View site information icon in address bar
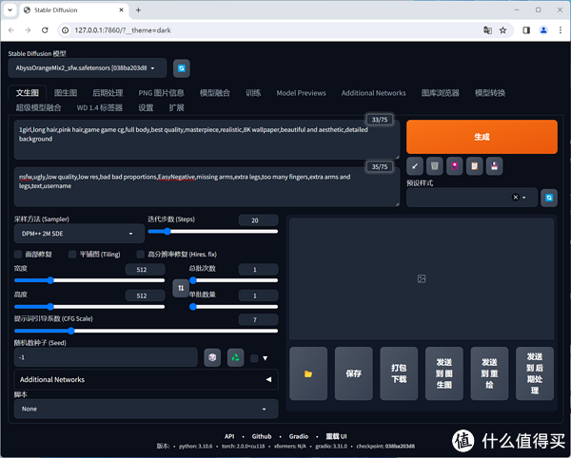The image size is (571, 458). point(65,30)
